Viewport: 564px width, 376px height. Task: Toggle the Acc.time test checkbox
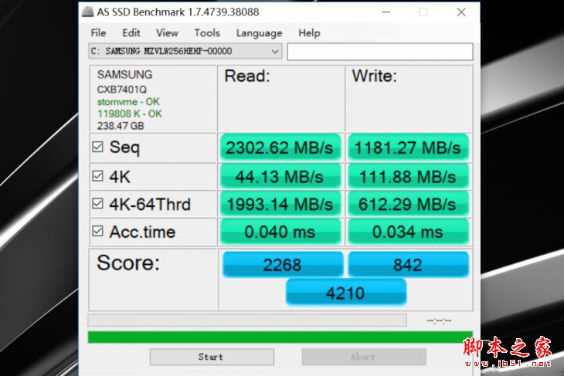click(x=97, y=231)
